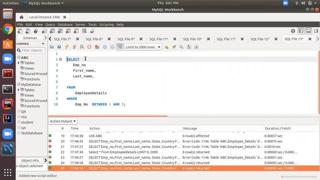Run EXPLAIN on current statement
The width and height of the screenshot is (320, 180).
(82, 47)
